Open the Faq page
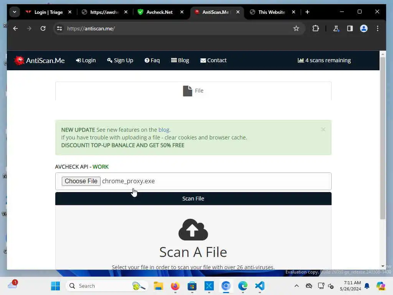Screen dimensions: 393x295 pos(152,60)
